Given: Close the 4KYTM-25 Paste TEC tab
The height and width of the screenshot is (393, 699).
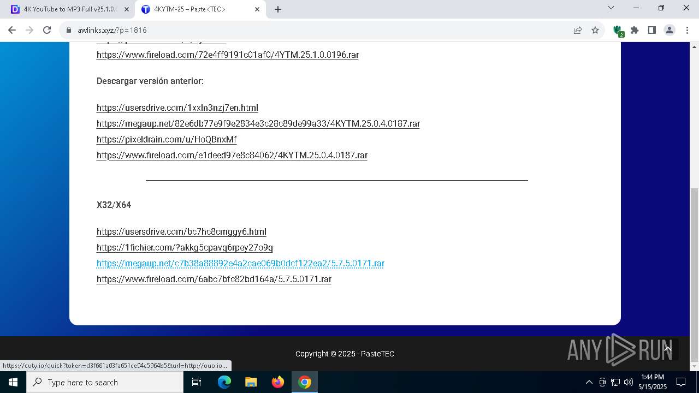Looking at the screenshot, I should (257, 9).
